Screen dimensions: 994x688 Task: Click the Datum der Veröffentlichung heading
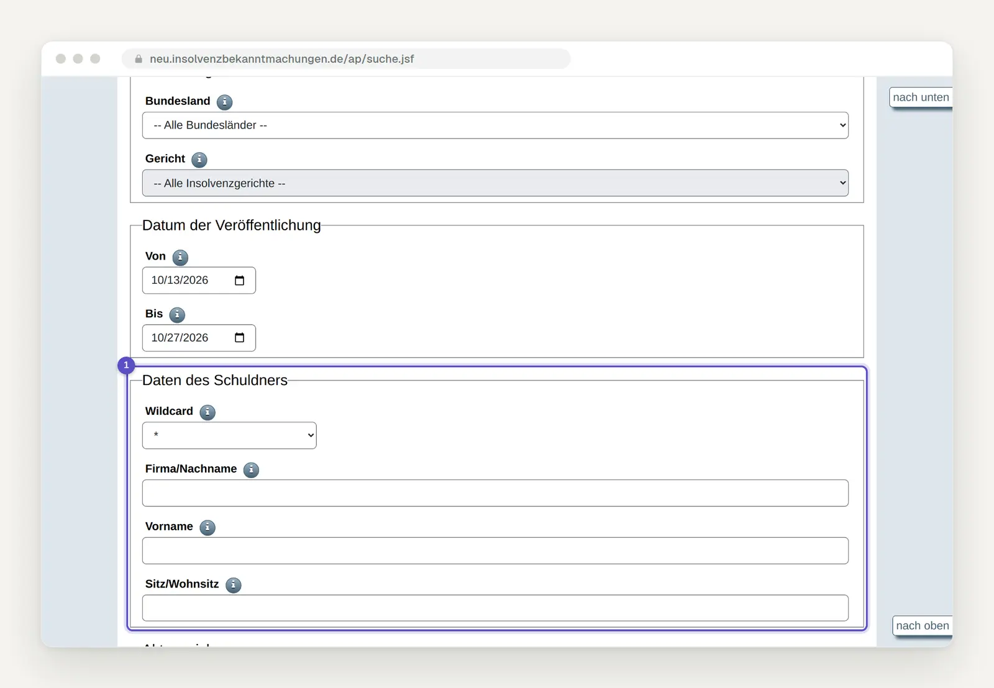pyautogui.click(x=232, y=225)
